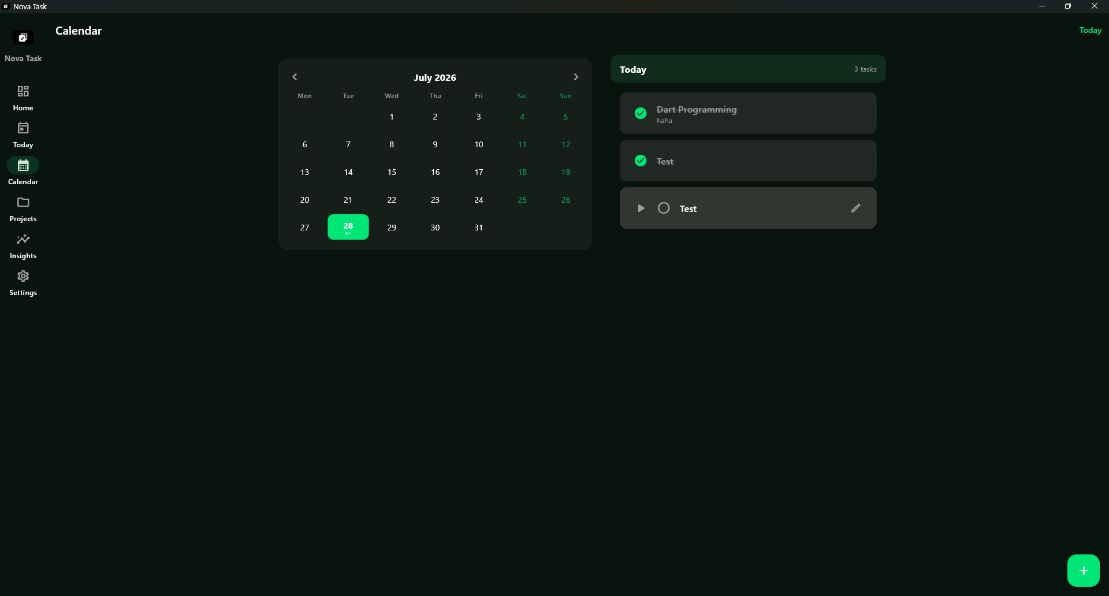Click the Nova Task logo icon
1109x596 pixels.
tap(23, 38)
